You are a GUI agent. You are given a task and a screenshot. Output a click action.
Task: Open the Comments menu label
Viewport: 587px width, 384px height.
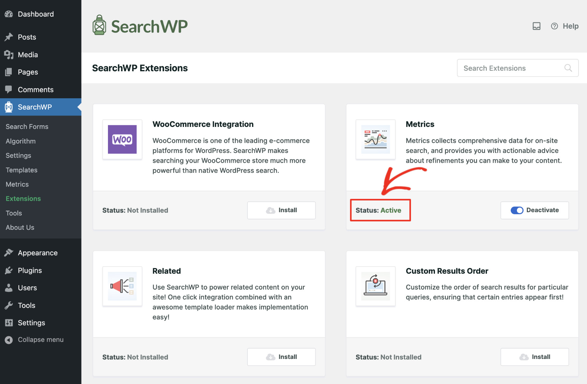point(36,89)
